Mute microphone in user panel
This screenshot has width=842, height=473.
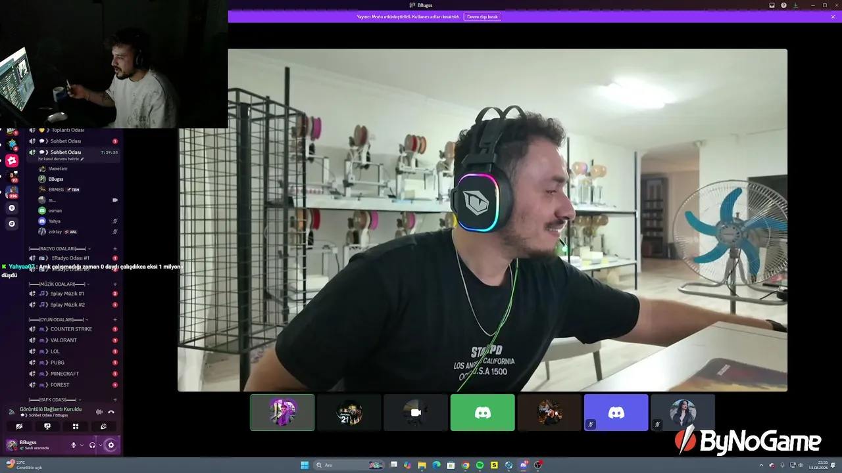[74, 445]
